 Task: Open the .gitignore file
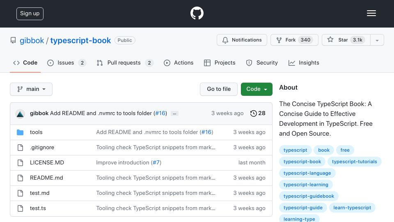coord(42,148)
